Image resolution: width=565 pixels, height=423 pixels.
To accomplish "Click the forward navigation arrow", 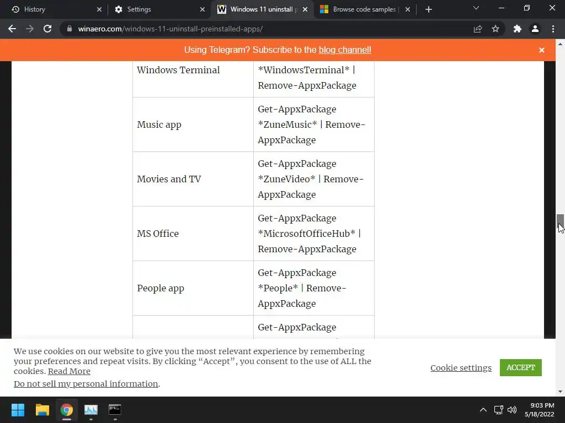I will (x=30, y=29).
